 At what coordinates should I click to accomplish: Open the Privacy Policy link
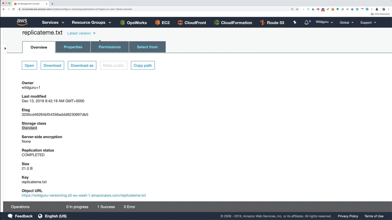click(x=348, y=216)
